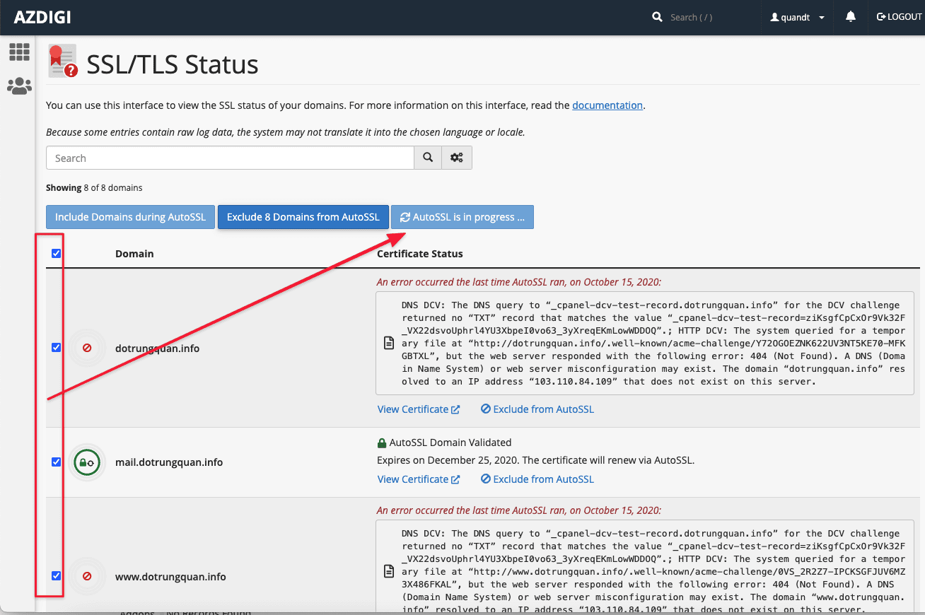This screenshot has width=925, height=615.
Task: Toggle the select-all domains checkbox
Action: pos(57,254)
